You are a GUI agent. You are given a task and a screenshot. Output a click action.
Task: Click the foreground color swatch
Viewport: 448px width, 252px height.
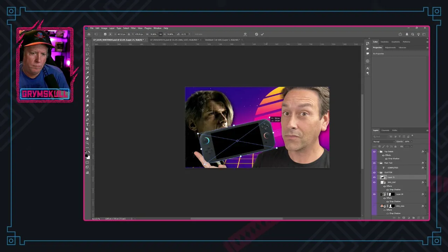pyautogui.click(x=86, y=156)
